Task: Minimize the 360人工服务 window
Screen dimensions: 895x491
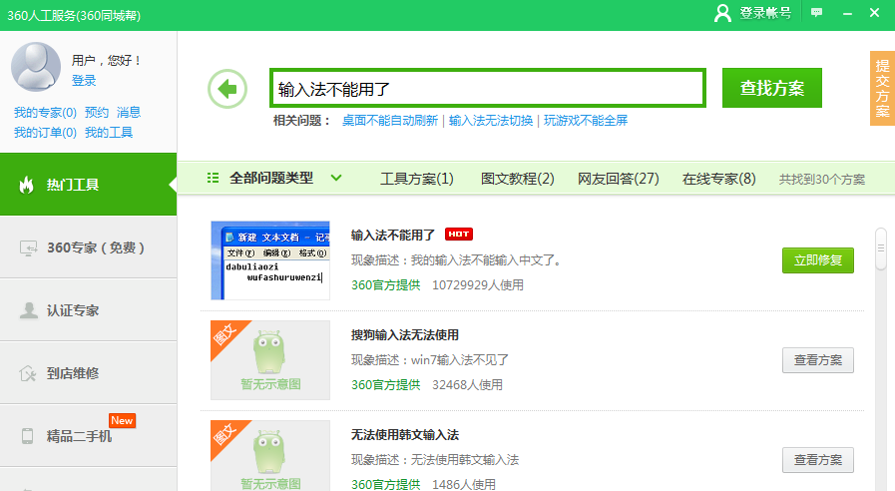Action: pos(848,13)
